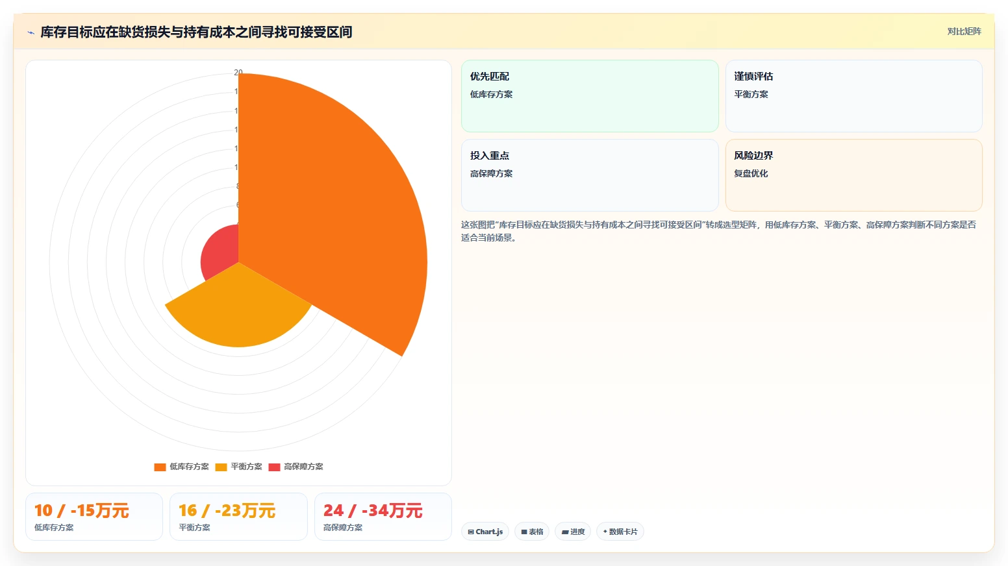Click the 平衡方案 yellow legend swatch
The width and height of the screenshot is (1008, 566).
pos(221,467)
